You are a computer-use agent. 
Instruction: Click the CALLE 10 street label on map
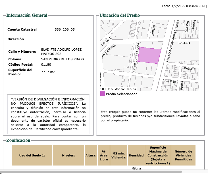point(169,81)
